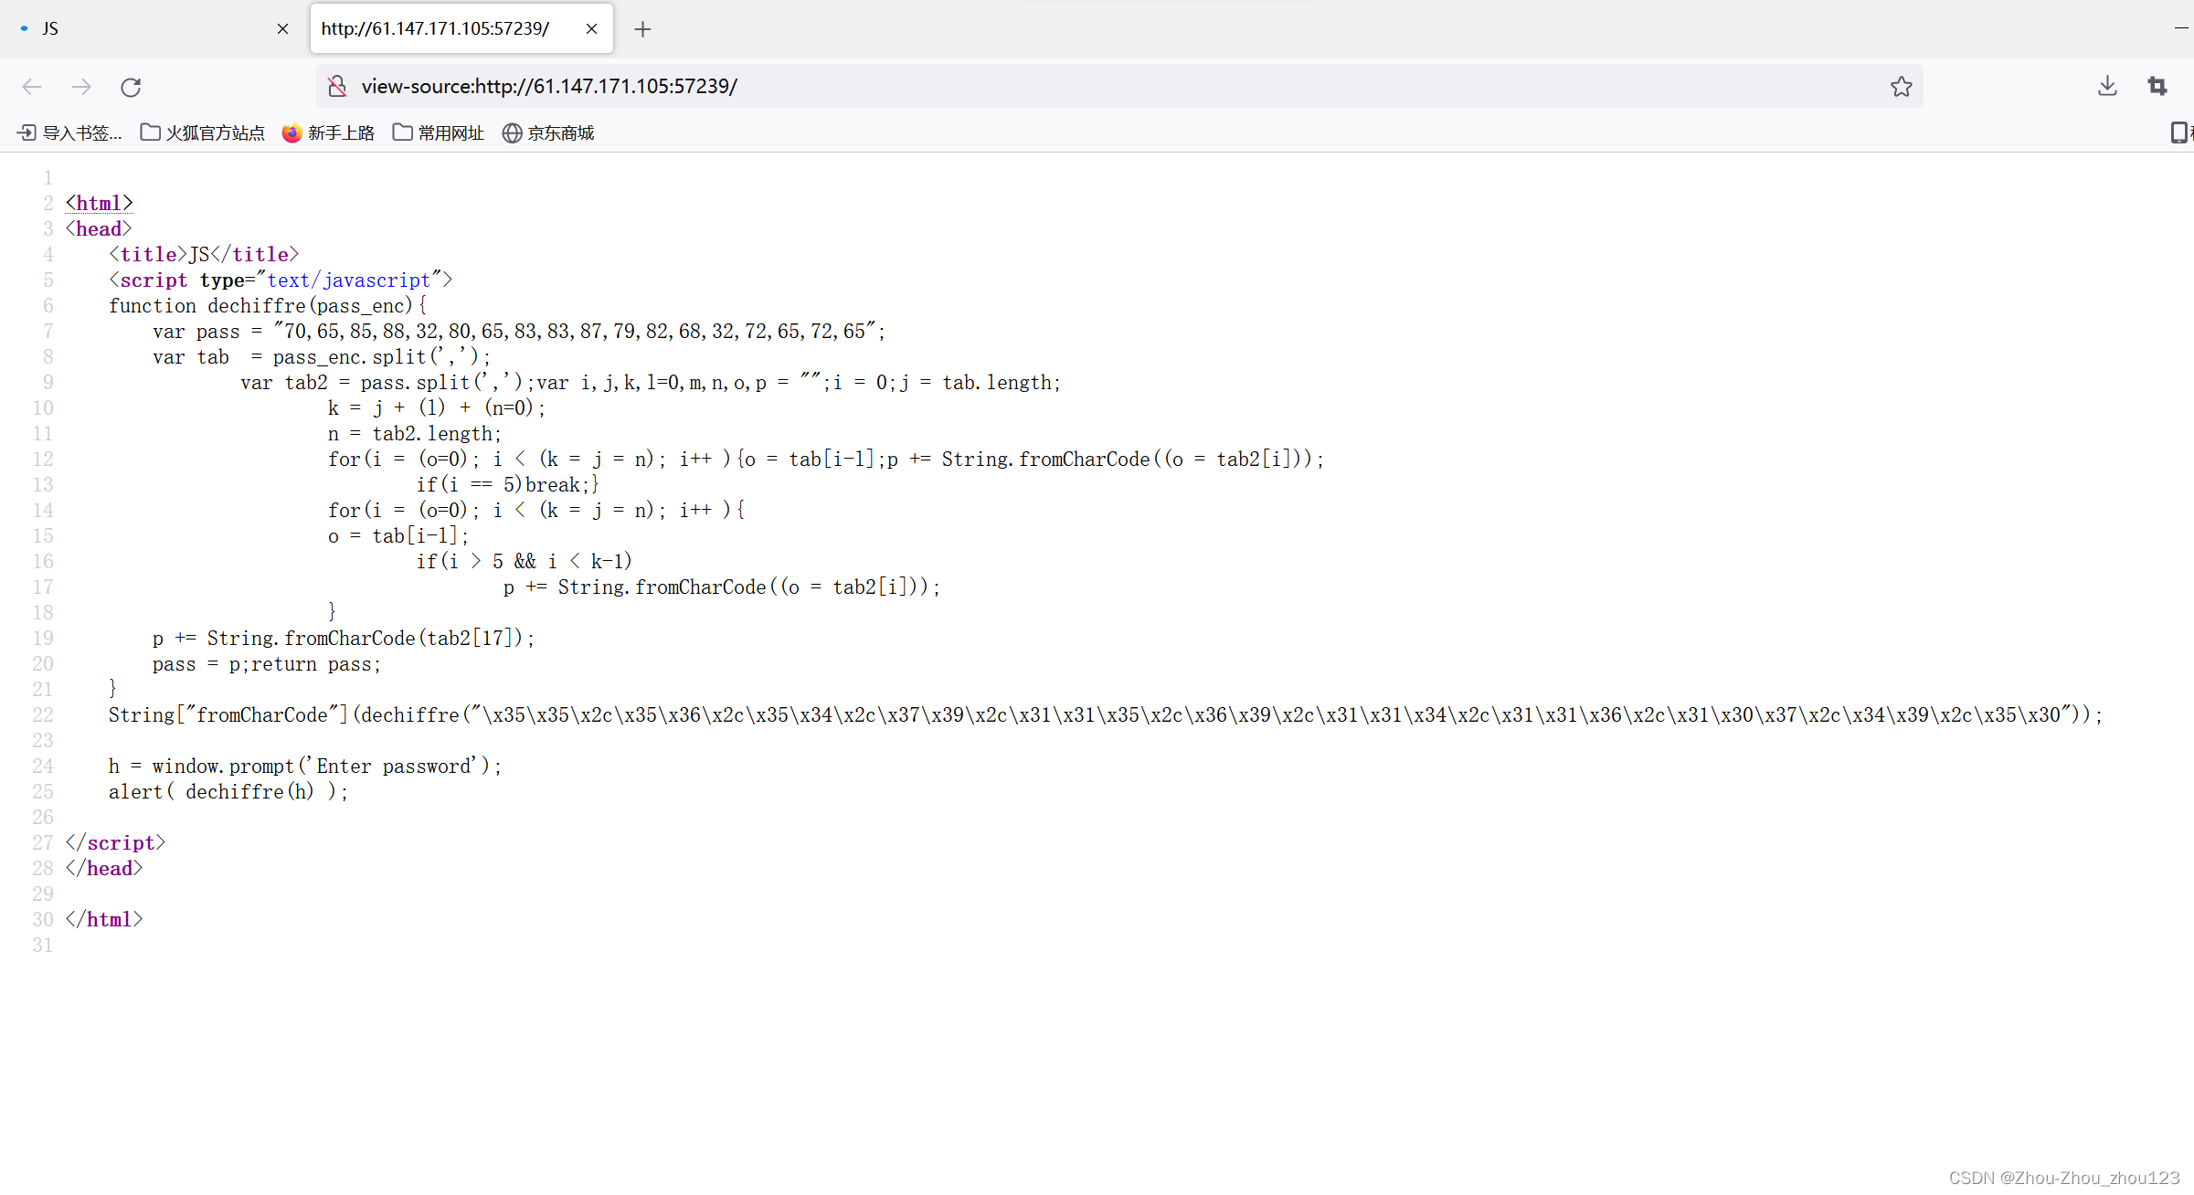The width and height of the screenshot is (2194, 1195).
Task: Switch to the JS tab
Action: [154, 29]
